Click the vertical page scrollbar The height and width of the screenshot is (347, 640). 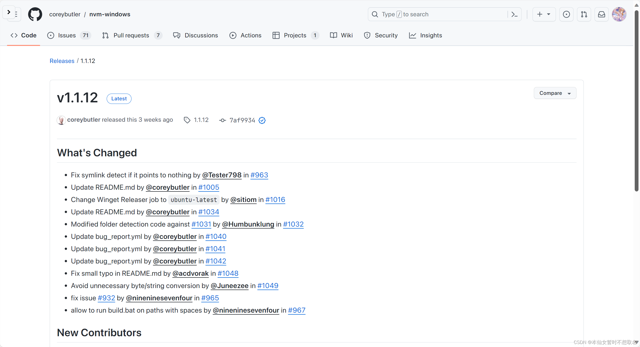pyautogui.click(x=636, y=100)
